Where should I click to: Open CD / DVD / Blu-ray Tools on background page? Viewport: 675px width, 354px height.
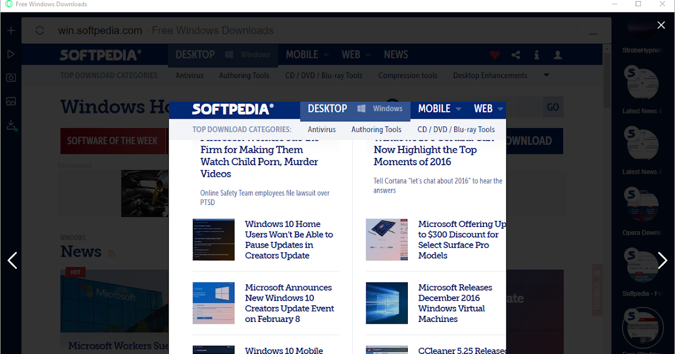click(324, 75)
